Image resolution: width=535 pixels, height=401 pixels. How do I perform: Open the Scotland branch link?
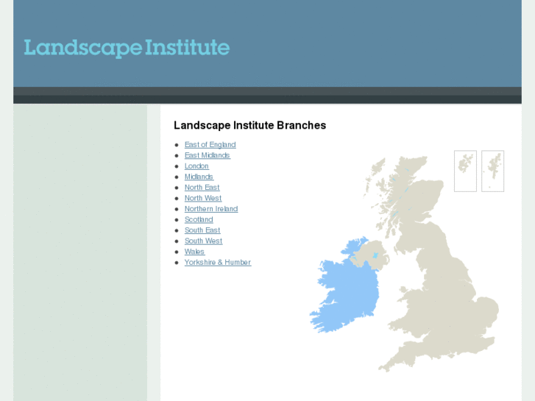tap(199, 219)
